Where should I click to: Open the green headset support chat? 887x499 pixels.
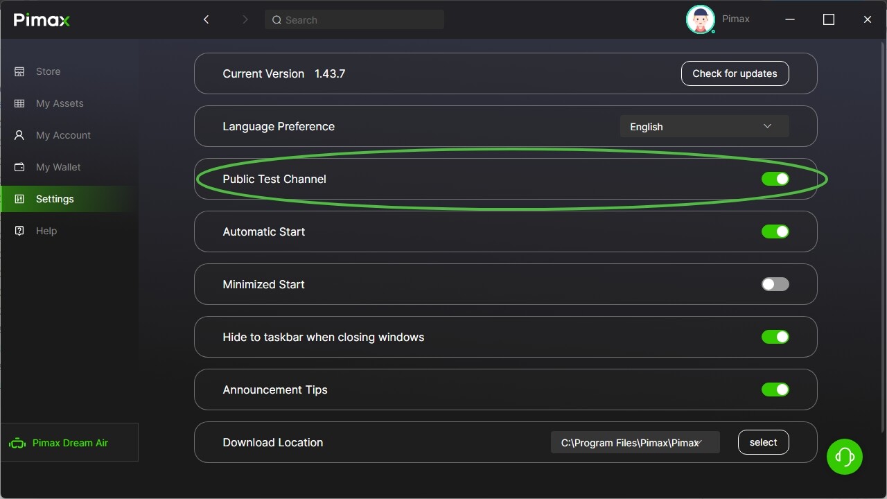[844, 457]
